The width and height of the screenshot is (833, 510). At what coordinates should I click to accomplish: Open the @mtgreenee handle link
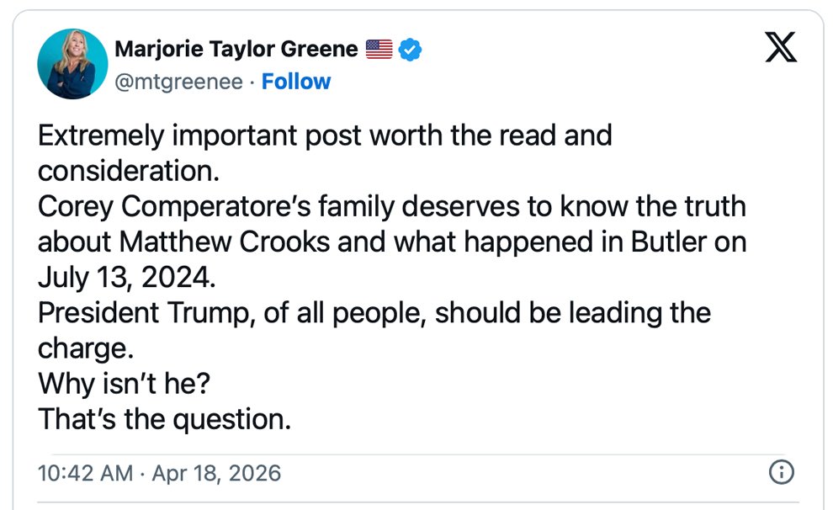coord(178,82)
